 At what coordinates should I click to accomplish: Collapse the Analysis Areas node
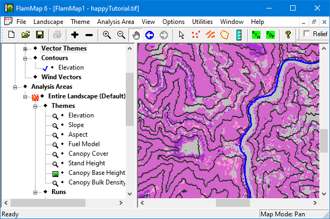(x=15, y=87)
